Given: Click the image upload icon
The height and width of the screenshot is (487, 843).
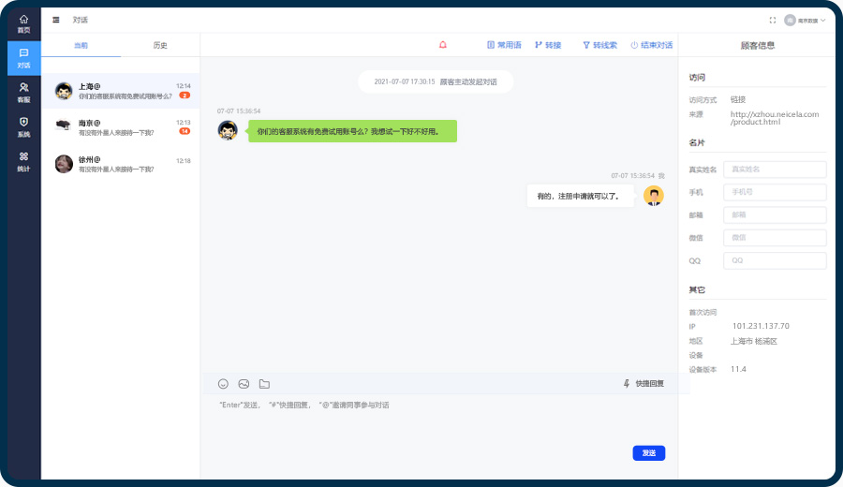Looking at the screenshot, I should pyautogui.click(x=244, y=384).
